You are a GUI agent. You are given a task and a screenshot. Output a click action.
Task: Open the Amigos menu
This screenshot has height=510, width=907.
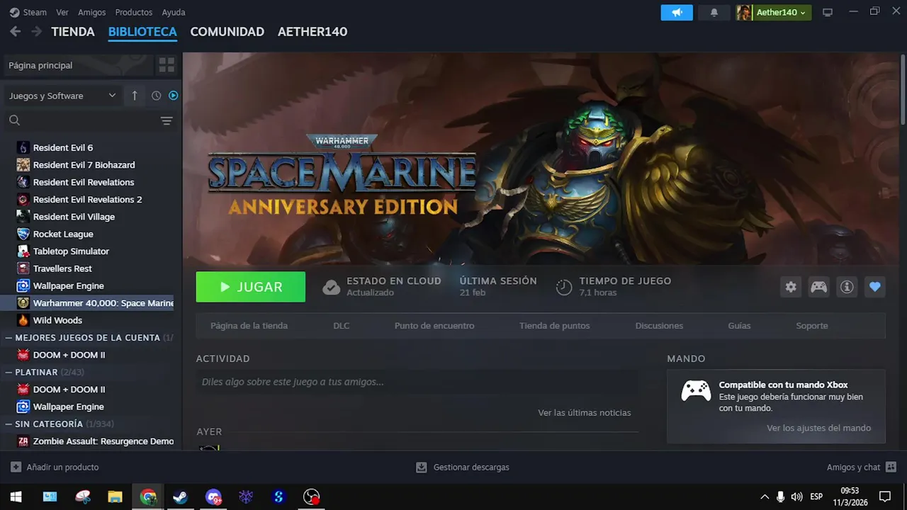pyautogui.click(x=92, y=12)
